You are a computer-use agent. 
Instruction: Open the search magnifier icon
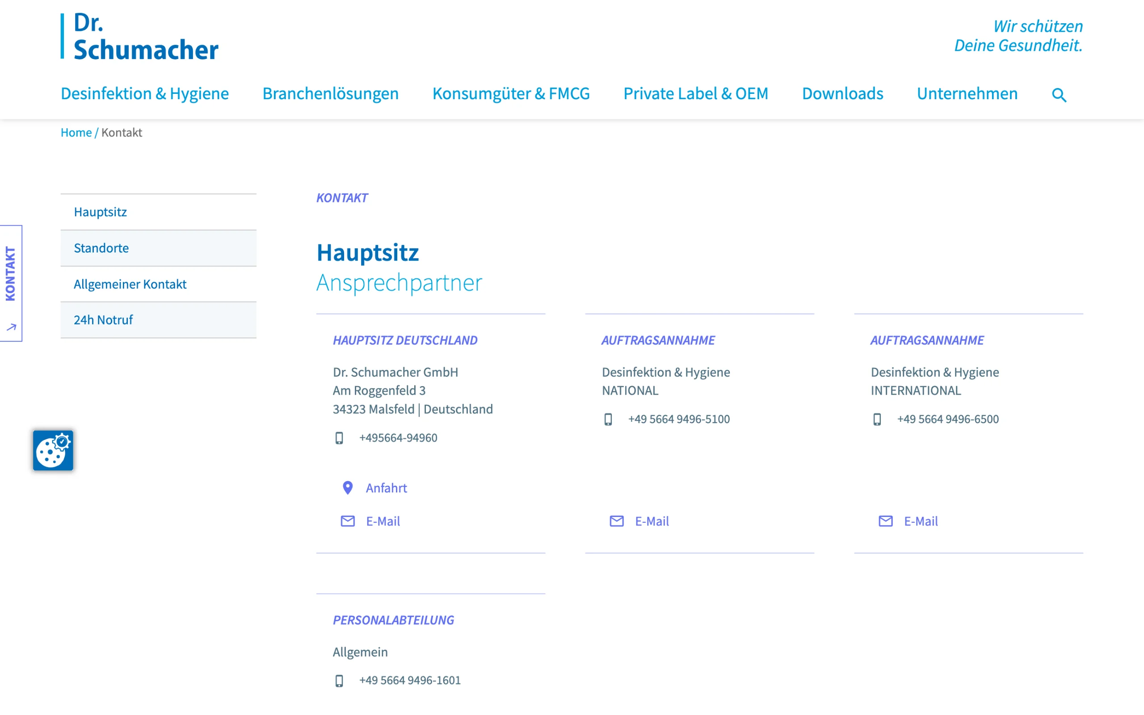click(1059, 95)
